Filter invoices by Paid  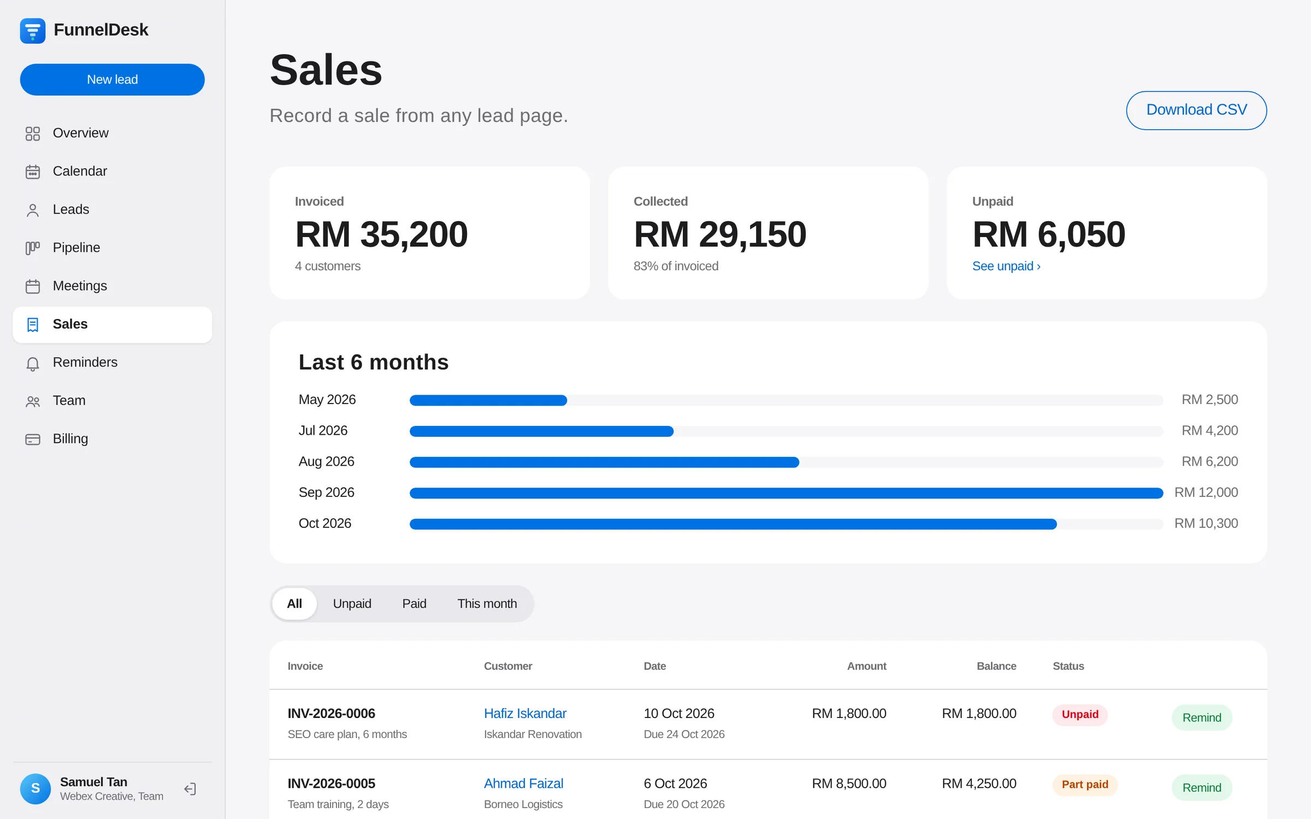[414, 604]
